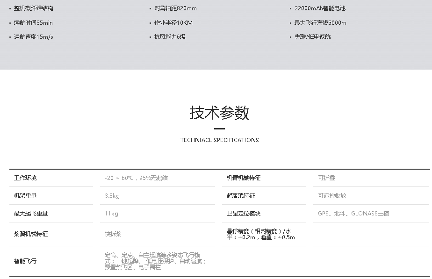The image size is (432, 279).
Task: Select the 最大飞行海拔5000m item
Action: click(320, 23)
